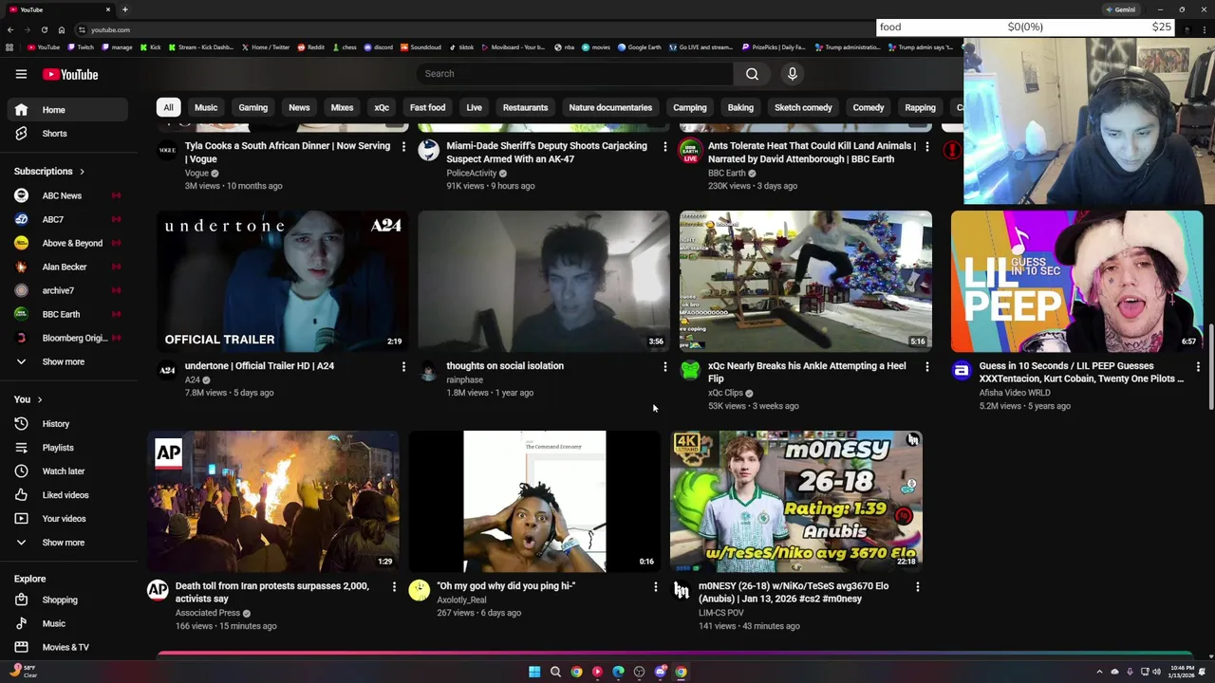Select the All filter chip
This screenshot has height=683, width=1215.
[x=168, y=107]
